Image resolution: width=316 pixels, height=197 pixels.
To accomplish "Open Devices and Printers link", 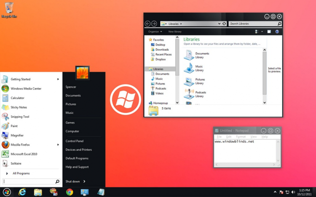I will coord(79,150).
